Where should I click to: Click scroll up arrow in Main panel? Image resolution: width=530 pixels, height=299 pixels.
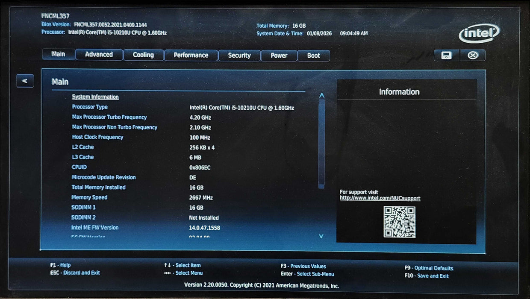point(321,96)
